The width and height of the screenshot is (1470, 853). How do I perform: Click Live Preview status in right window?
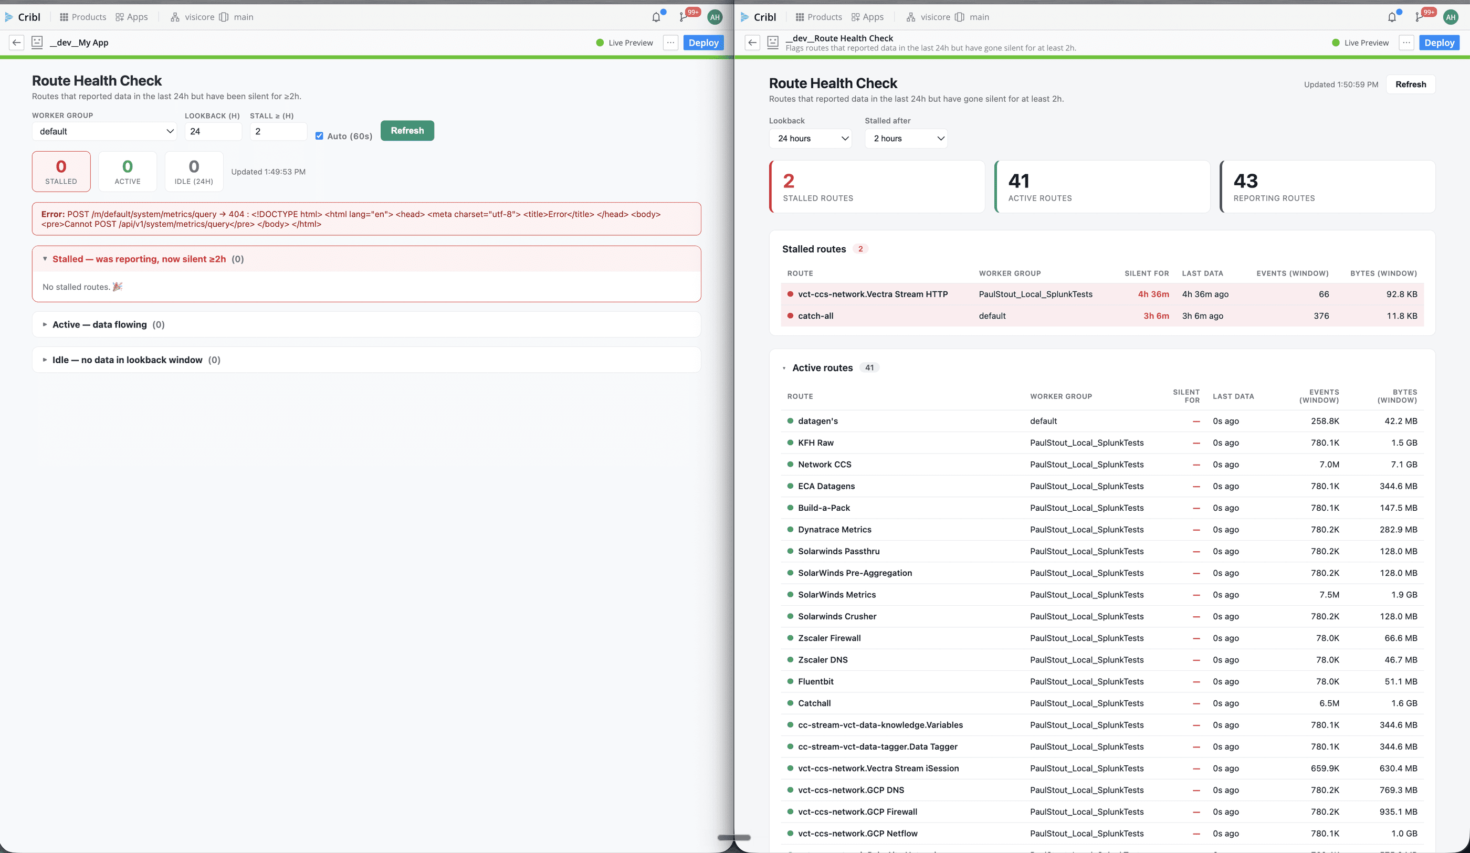pyautogui.click(x=1360, y=43)
